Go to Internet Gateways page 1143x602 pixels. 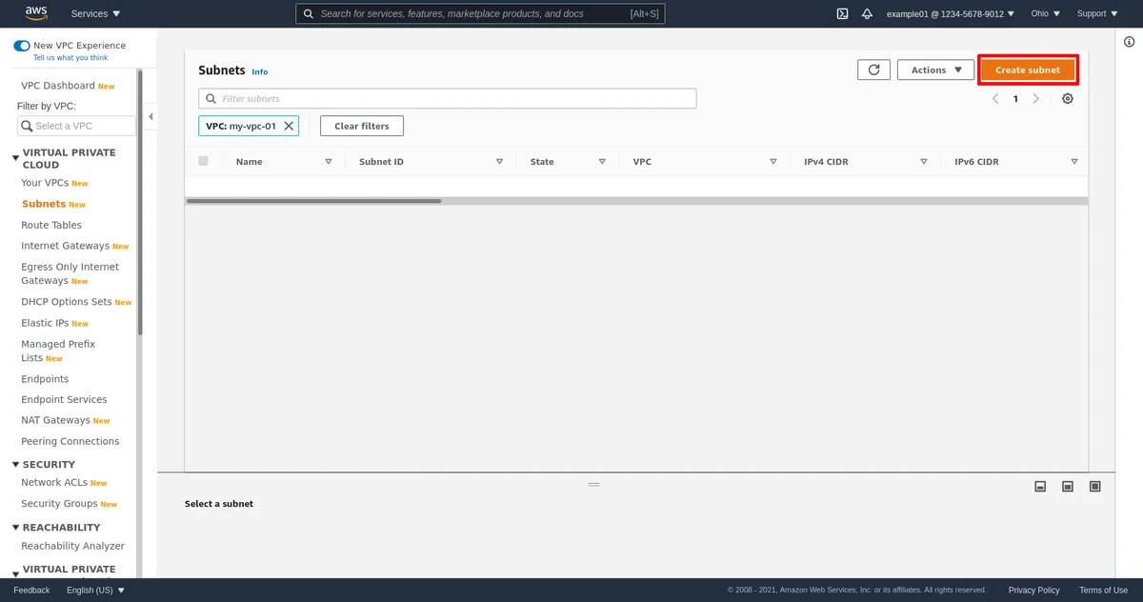click(x=65, y=246)
